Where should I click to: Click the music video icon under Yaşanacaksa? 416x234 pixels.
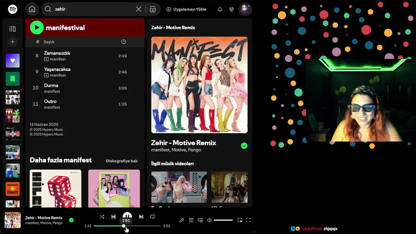(x=46, y=75)
